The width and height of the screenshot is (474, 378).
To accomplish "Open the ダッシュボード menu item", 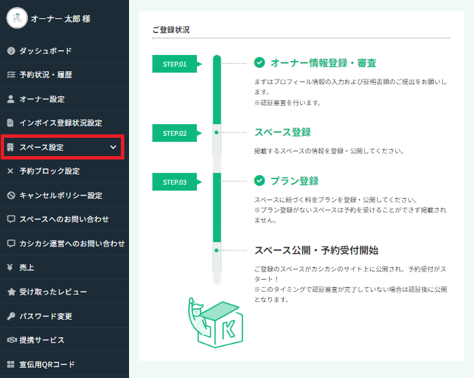I will pos(65,51).
